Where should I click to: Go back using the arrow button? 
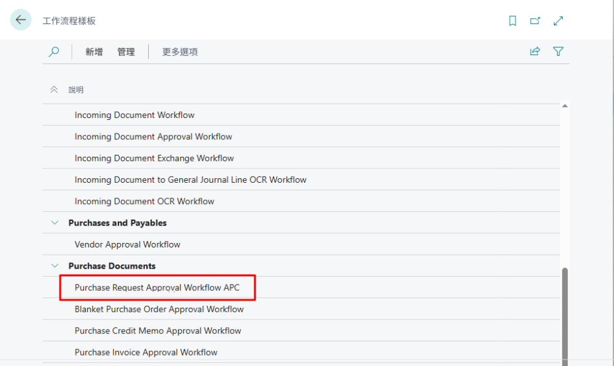20,19
